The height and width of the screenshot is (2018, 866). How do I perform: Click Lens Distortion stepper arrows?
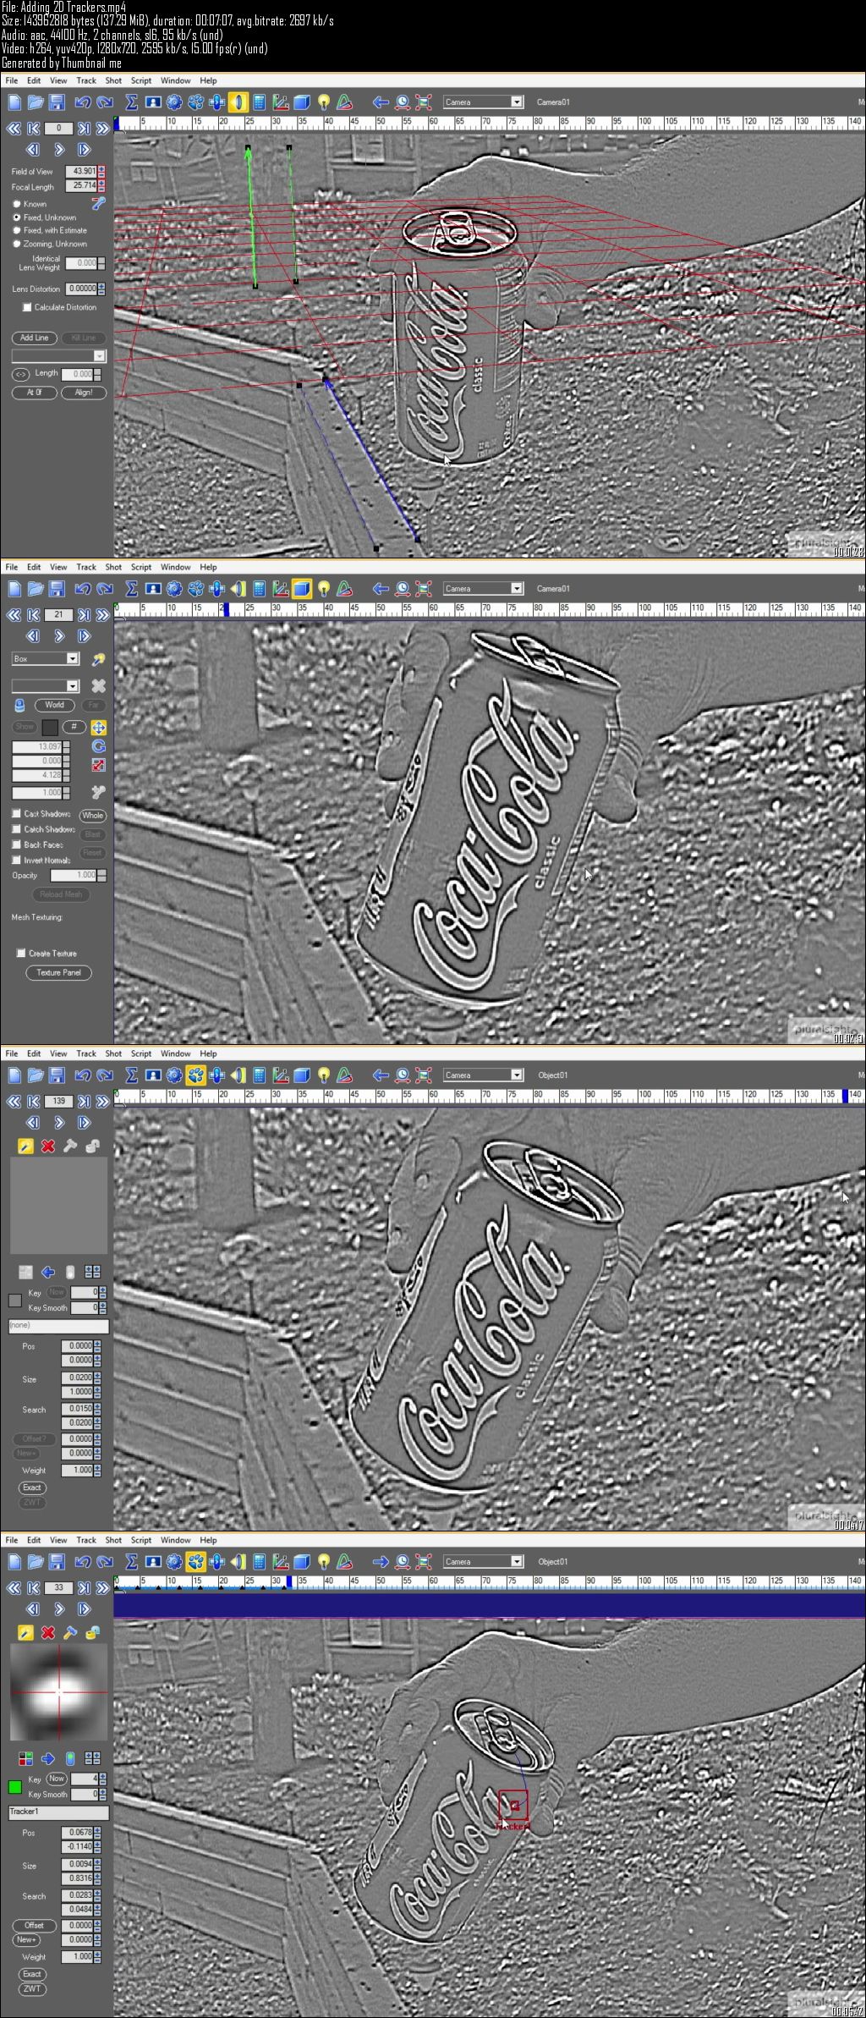pos(101,289)
